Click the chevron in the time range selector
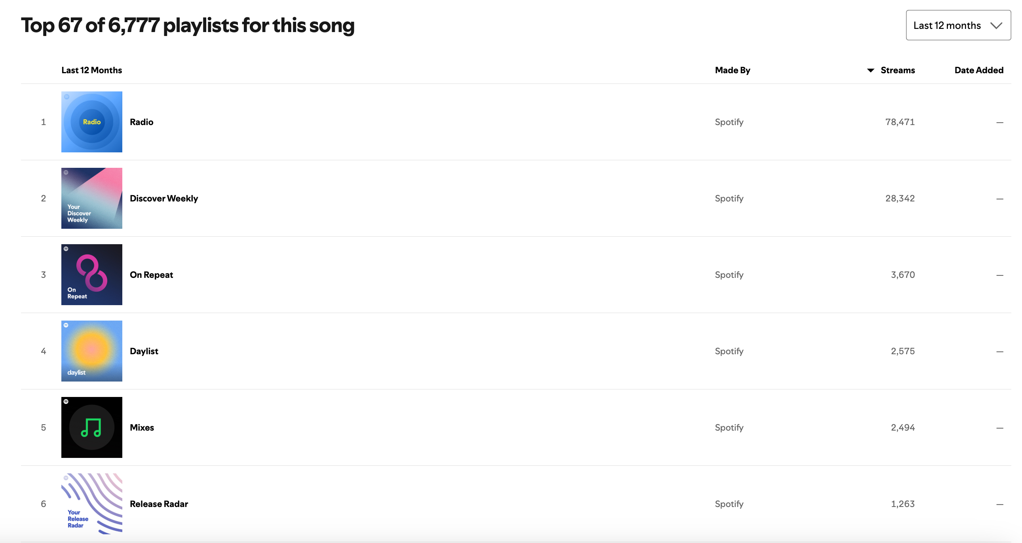 (996, 25)
